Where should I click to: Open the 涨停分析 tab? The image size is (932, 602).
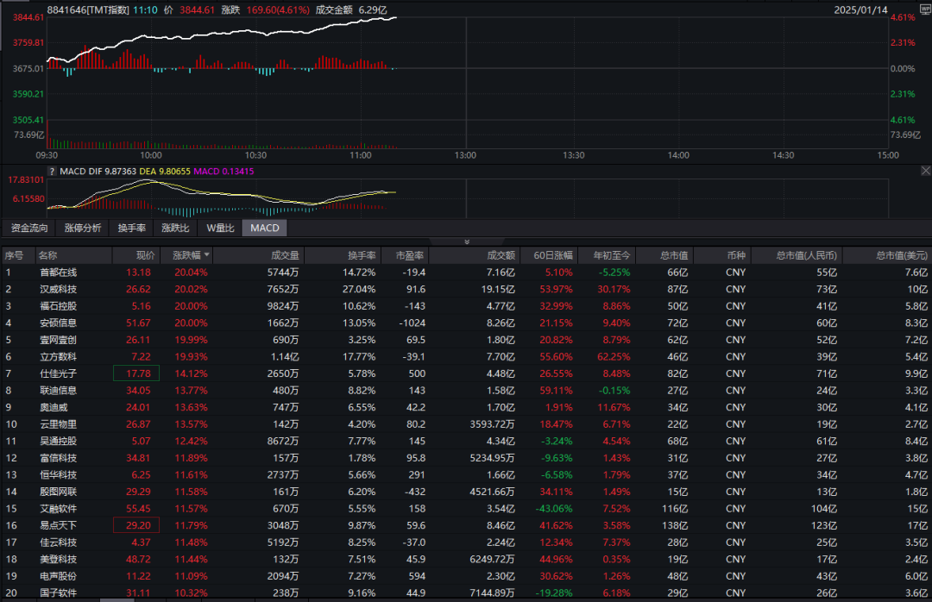[82, 228]
